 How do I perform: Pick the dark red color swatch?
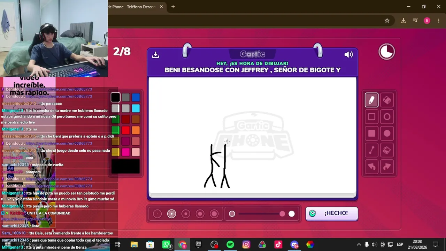(126, 119)
